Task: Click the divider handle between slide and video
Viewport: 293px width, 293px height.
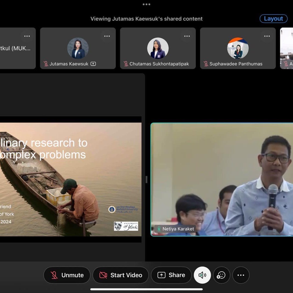Action: point(146,179)
